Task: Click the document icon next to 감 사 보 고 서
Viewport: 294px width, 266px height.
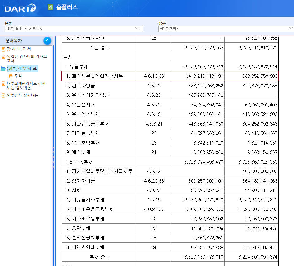Action: [3, 49]
